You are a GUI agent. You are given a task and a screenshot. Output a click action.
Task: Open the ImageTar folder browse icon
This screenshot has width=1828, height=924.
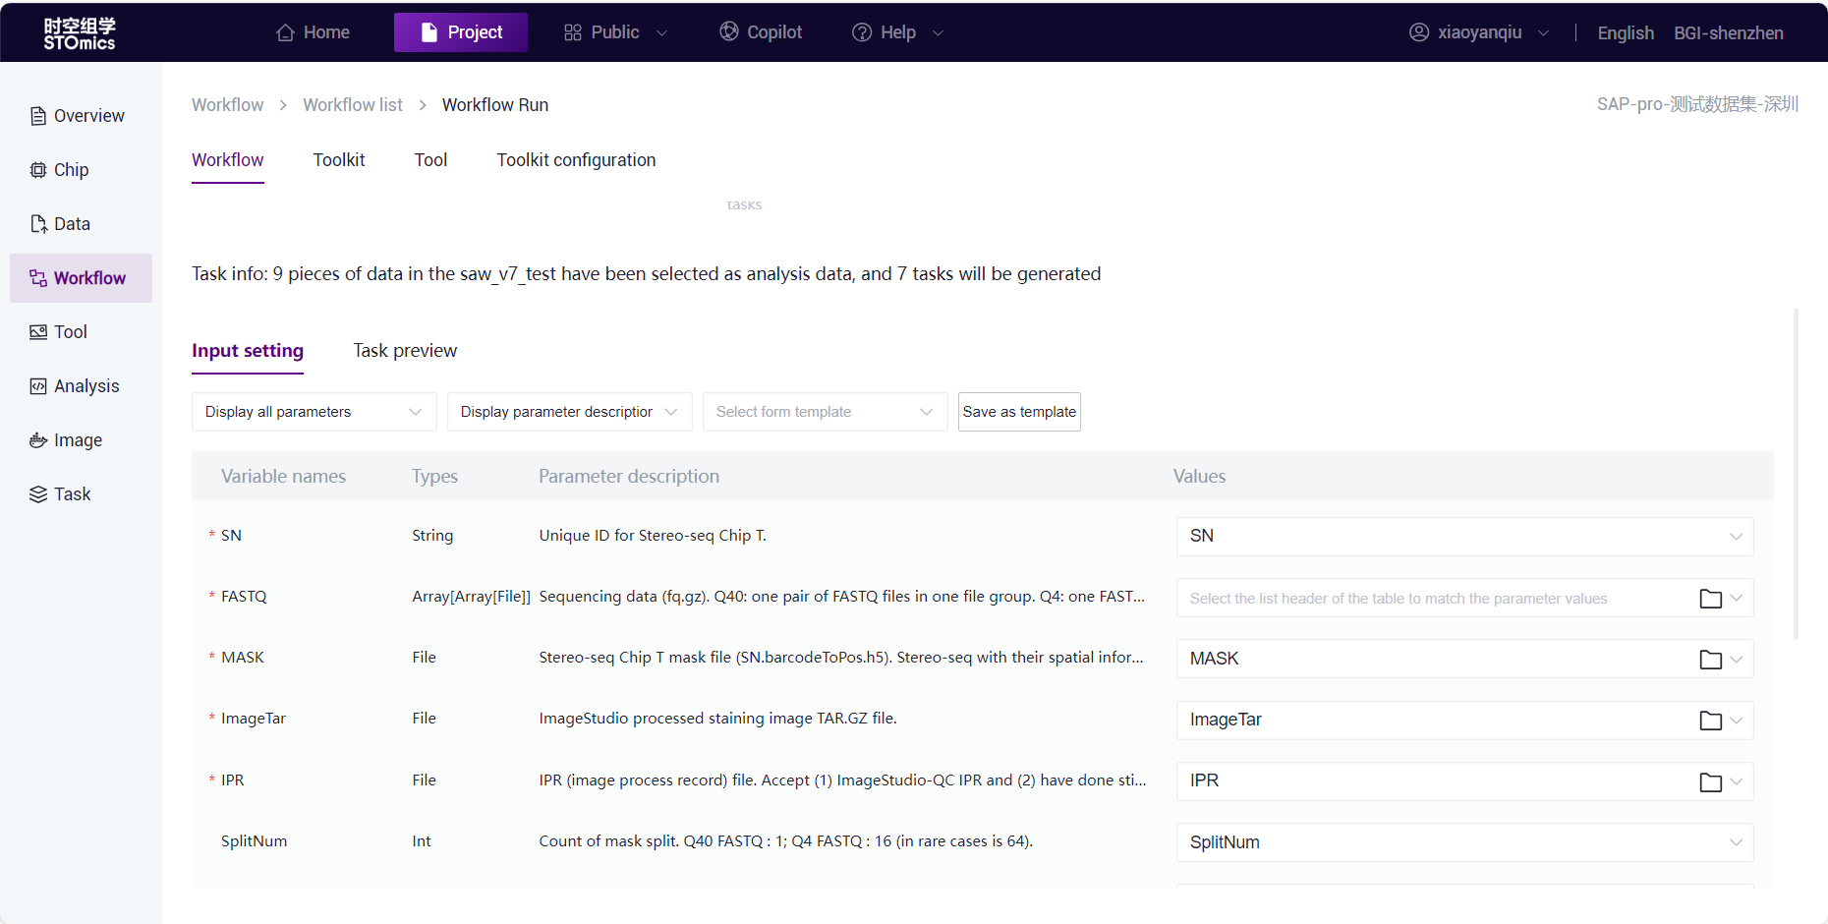[1710, 721]
